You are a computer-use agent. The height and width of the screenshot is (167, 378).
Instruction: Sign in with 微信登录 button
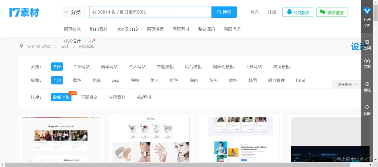332,12
